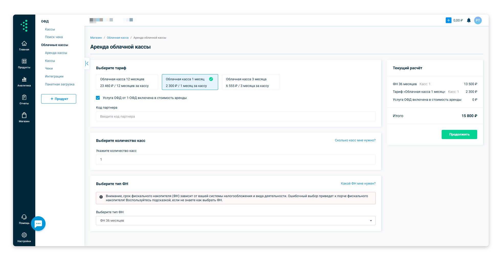Open Пакетная загрузка in the sidebar
The image size is (502, 261).
(60, 84)
